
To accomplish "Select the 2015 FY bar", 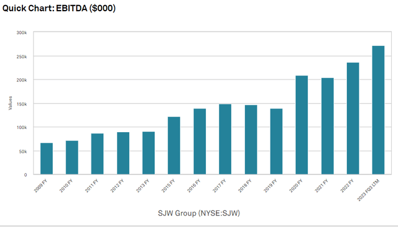I will [174, 145].
